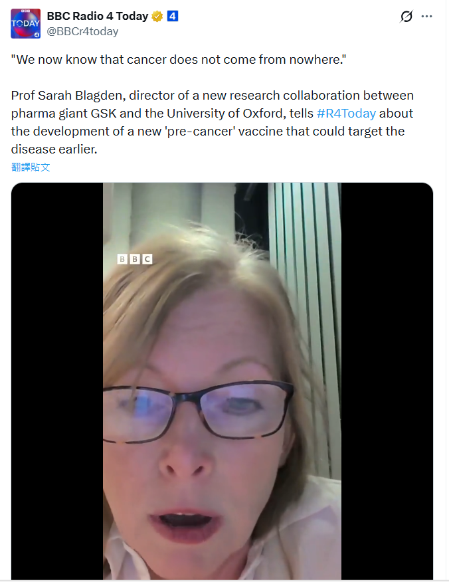Open the @BBCr4today handle link
This screenshot has width=449, height=582.
coord(82,31)
